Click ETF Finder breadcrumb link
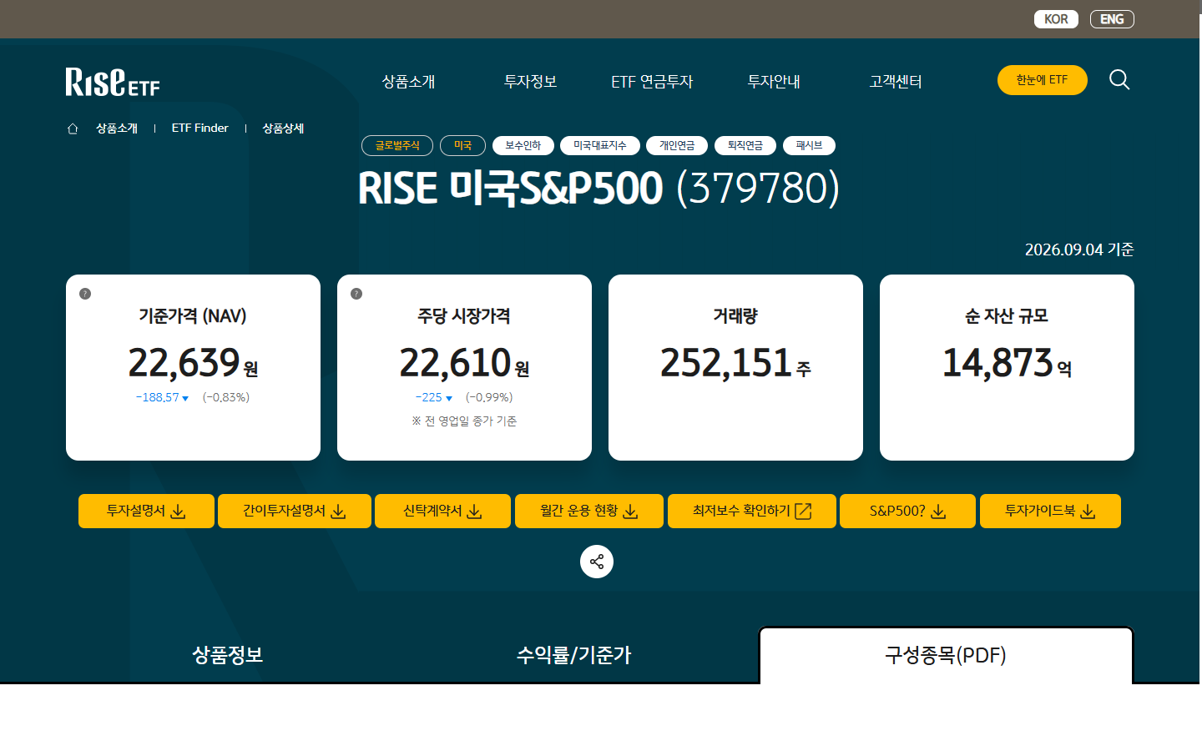Screen dimensions: 1202x751 200,129
